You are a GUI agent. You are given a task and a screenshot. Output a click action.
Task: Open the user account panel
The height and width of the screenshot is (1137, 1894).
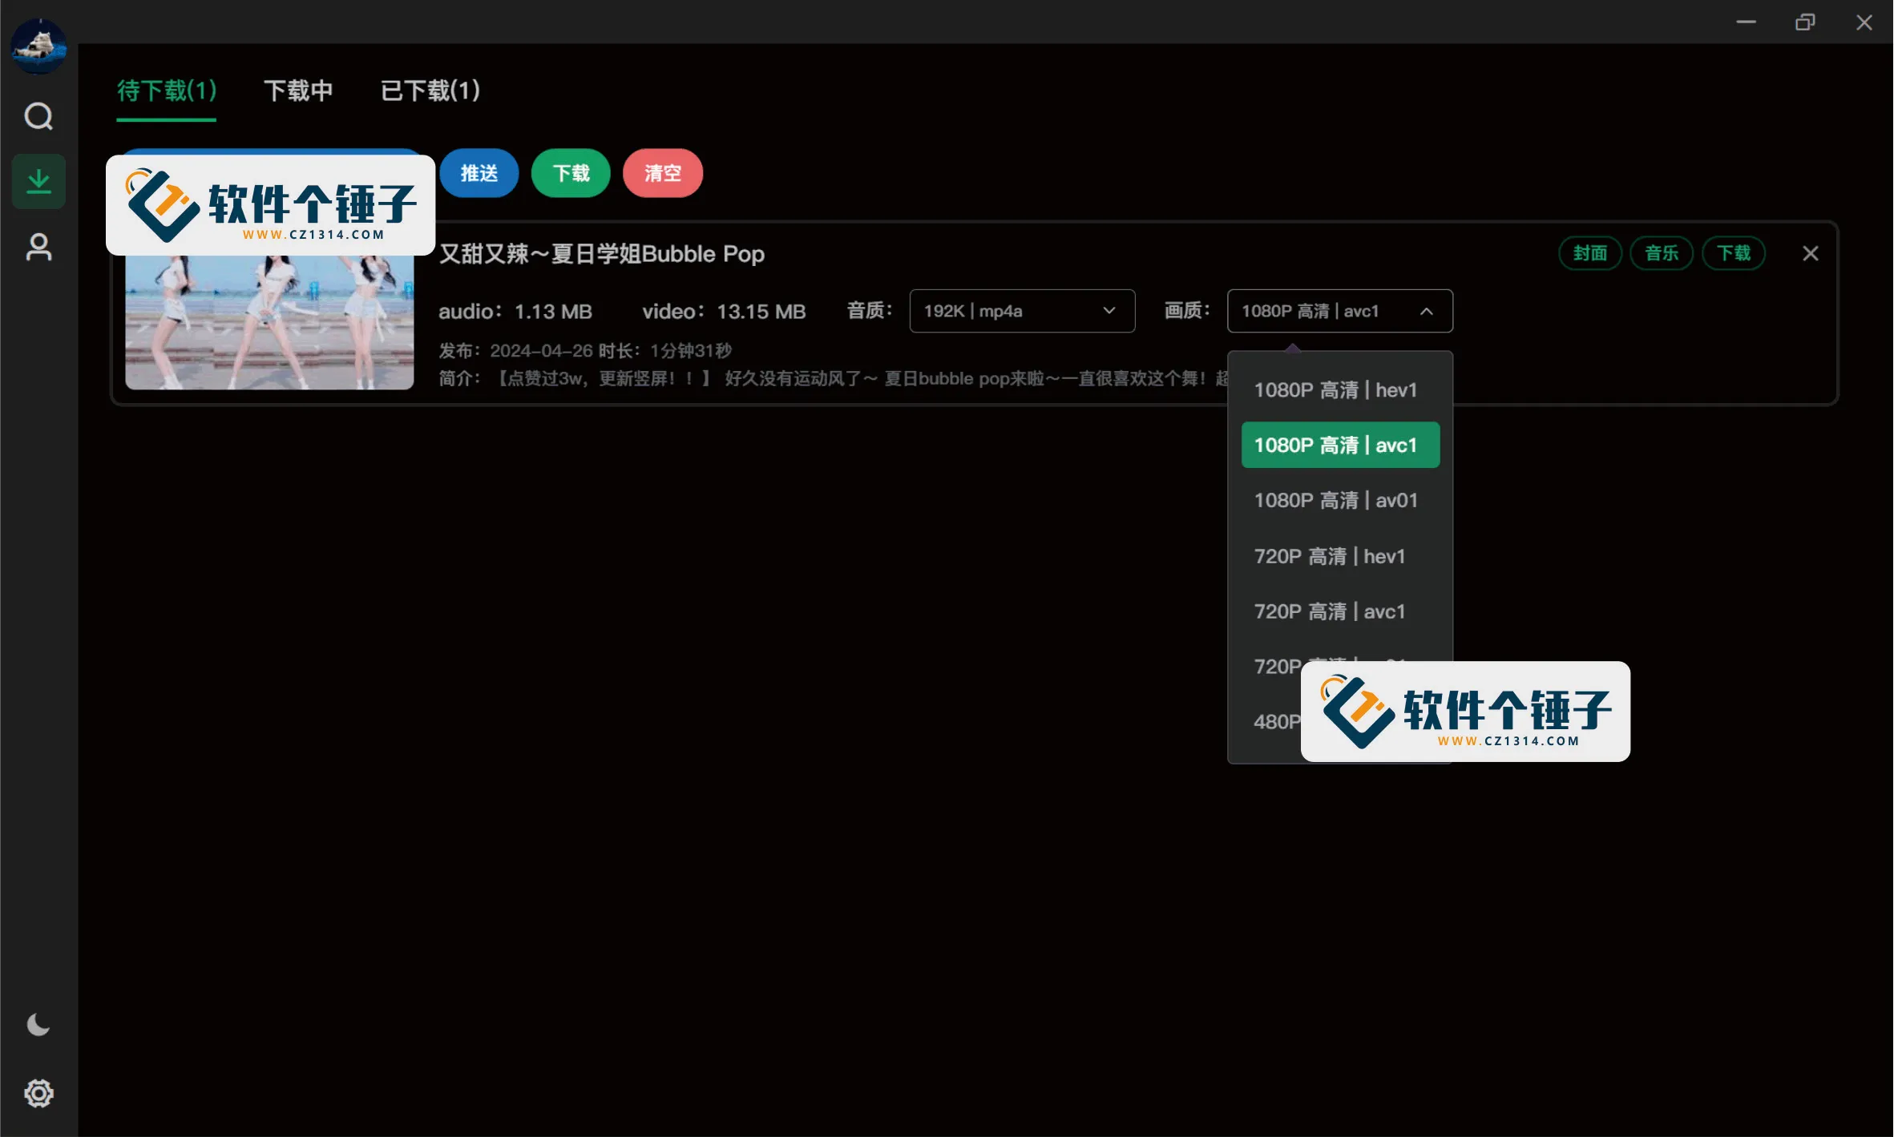point(38,248)
